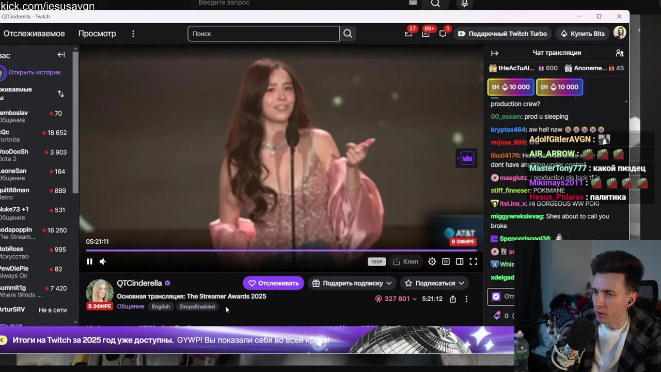The image size is (661, 372).
Task: Select Anoneme top gifter with 45 gifts
Action: point(594,68)
